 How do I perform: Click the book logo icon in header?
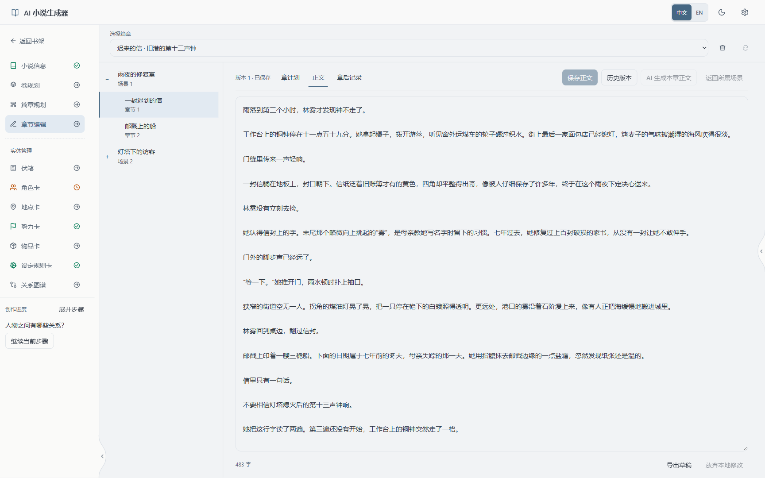point(15,13)
